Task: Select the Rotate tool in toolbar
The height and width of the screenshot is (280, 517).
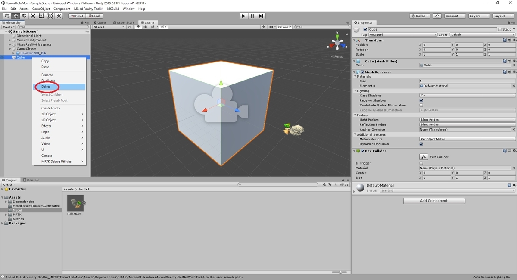Action: (24, 16)
